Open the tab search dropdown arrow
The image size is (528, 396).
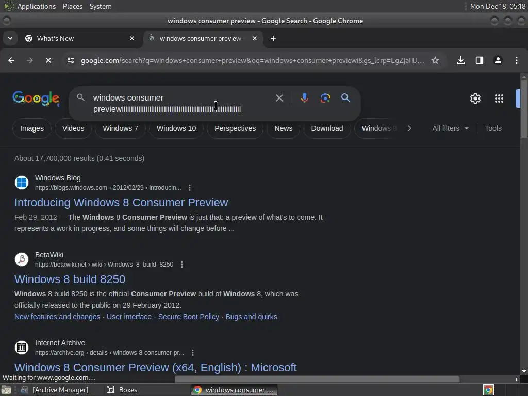click(x=10, y=38)
